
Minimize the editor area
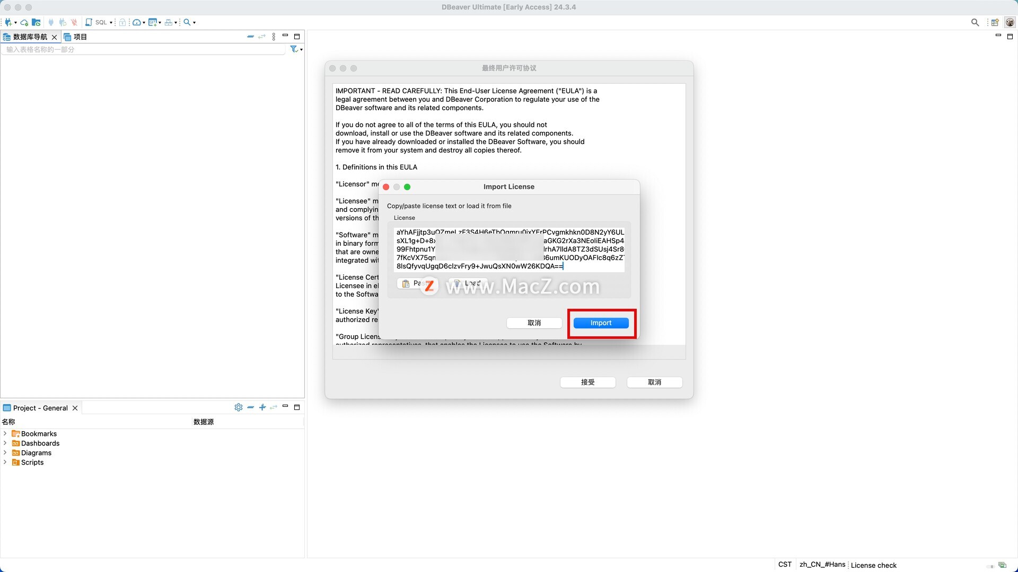(998, 35)
